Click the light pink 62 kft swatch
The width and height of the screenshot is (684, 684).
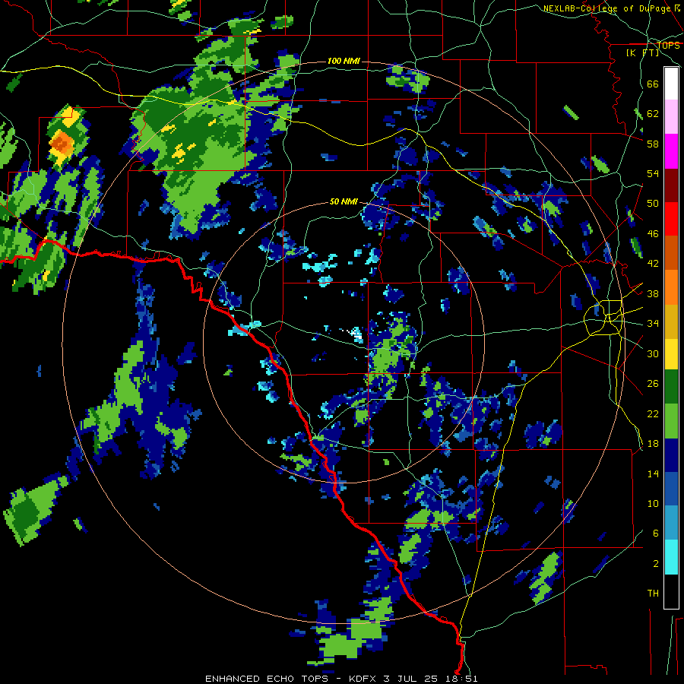point(671,116)
